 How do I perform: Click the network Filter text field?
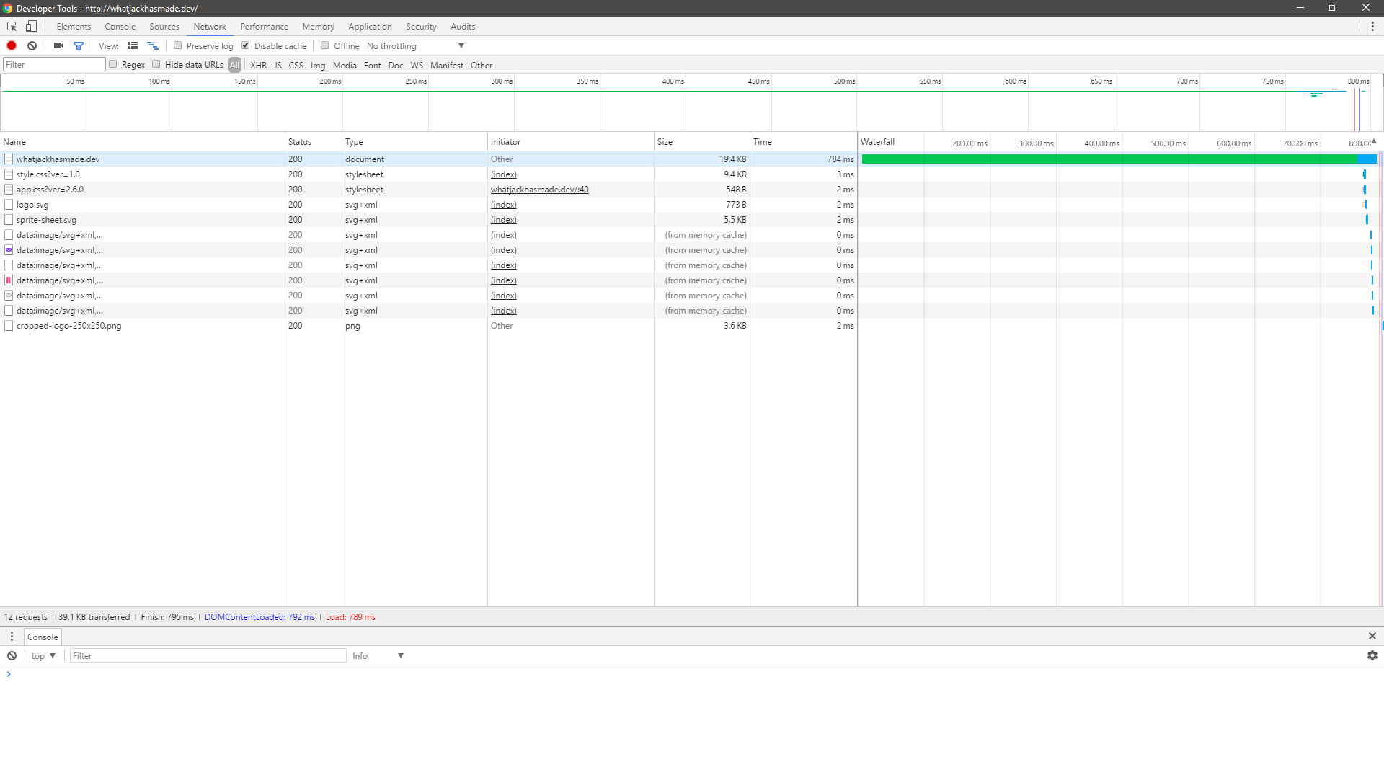pos(54,64)
